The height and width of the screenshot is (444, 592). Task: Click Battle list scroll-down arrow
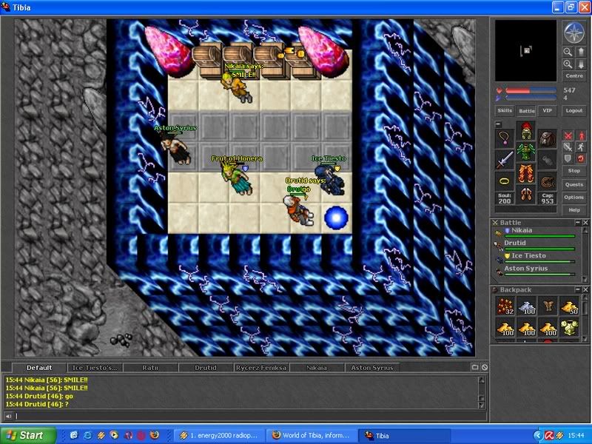pos(585,279)
